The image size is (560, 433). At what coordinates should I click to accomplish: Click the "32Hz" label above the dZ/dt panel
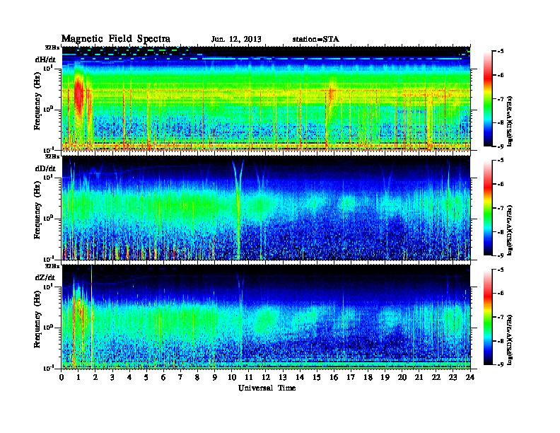pos(52,266)
